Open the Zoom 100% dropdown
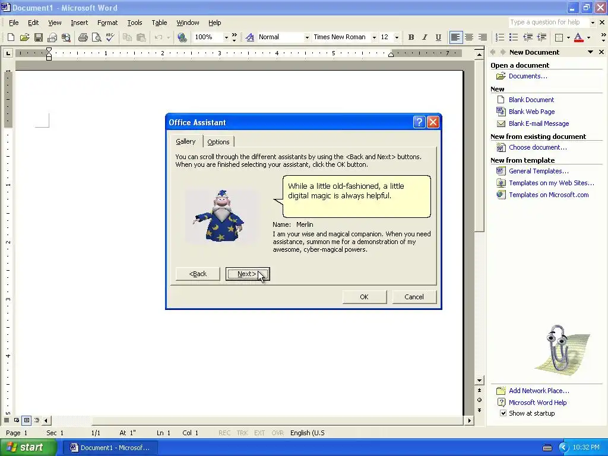 click(x=226, y=37)
